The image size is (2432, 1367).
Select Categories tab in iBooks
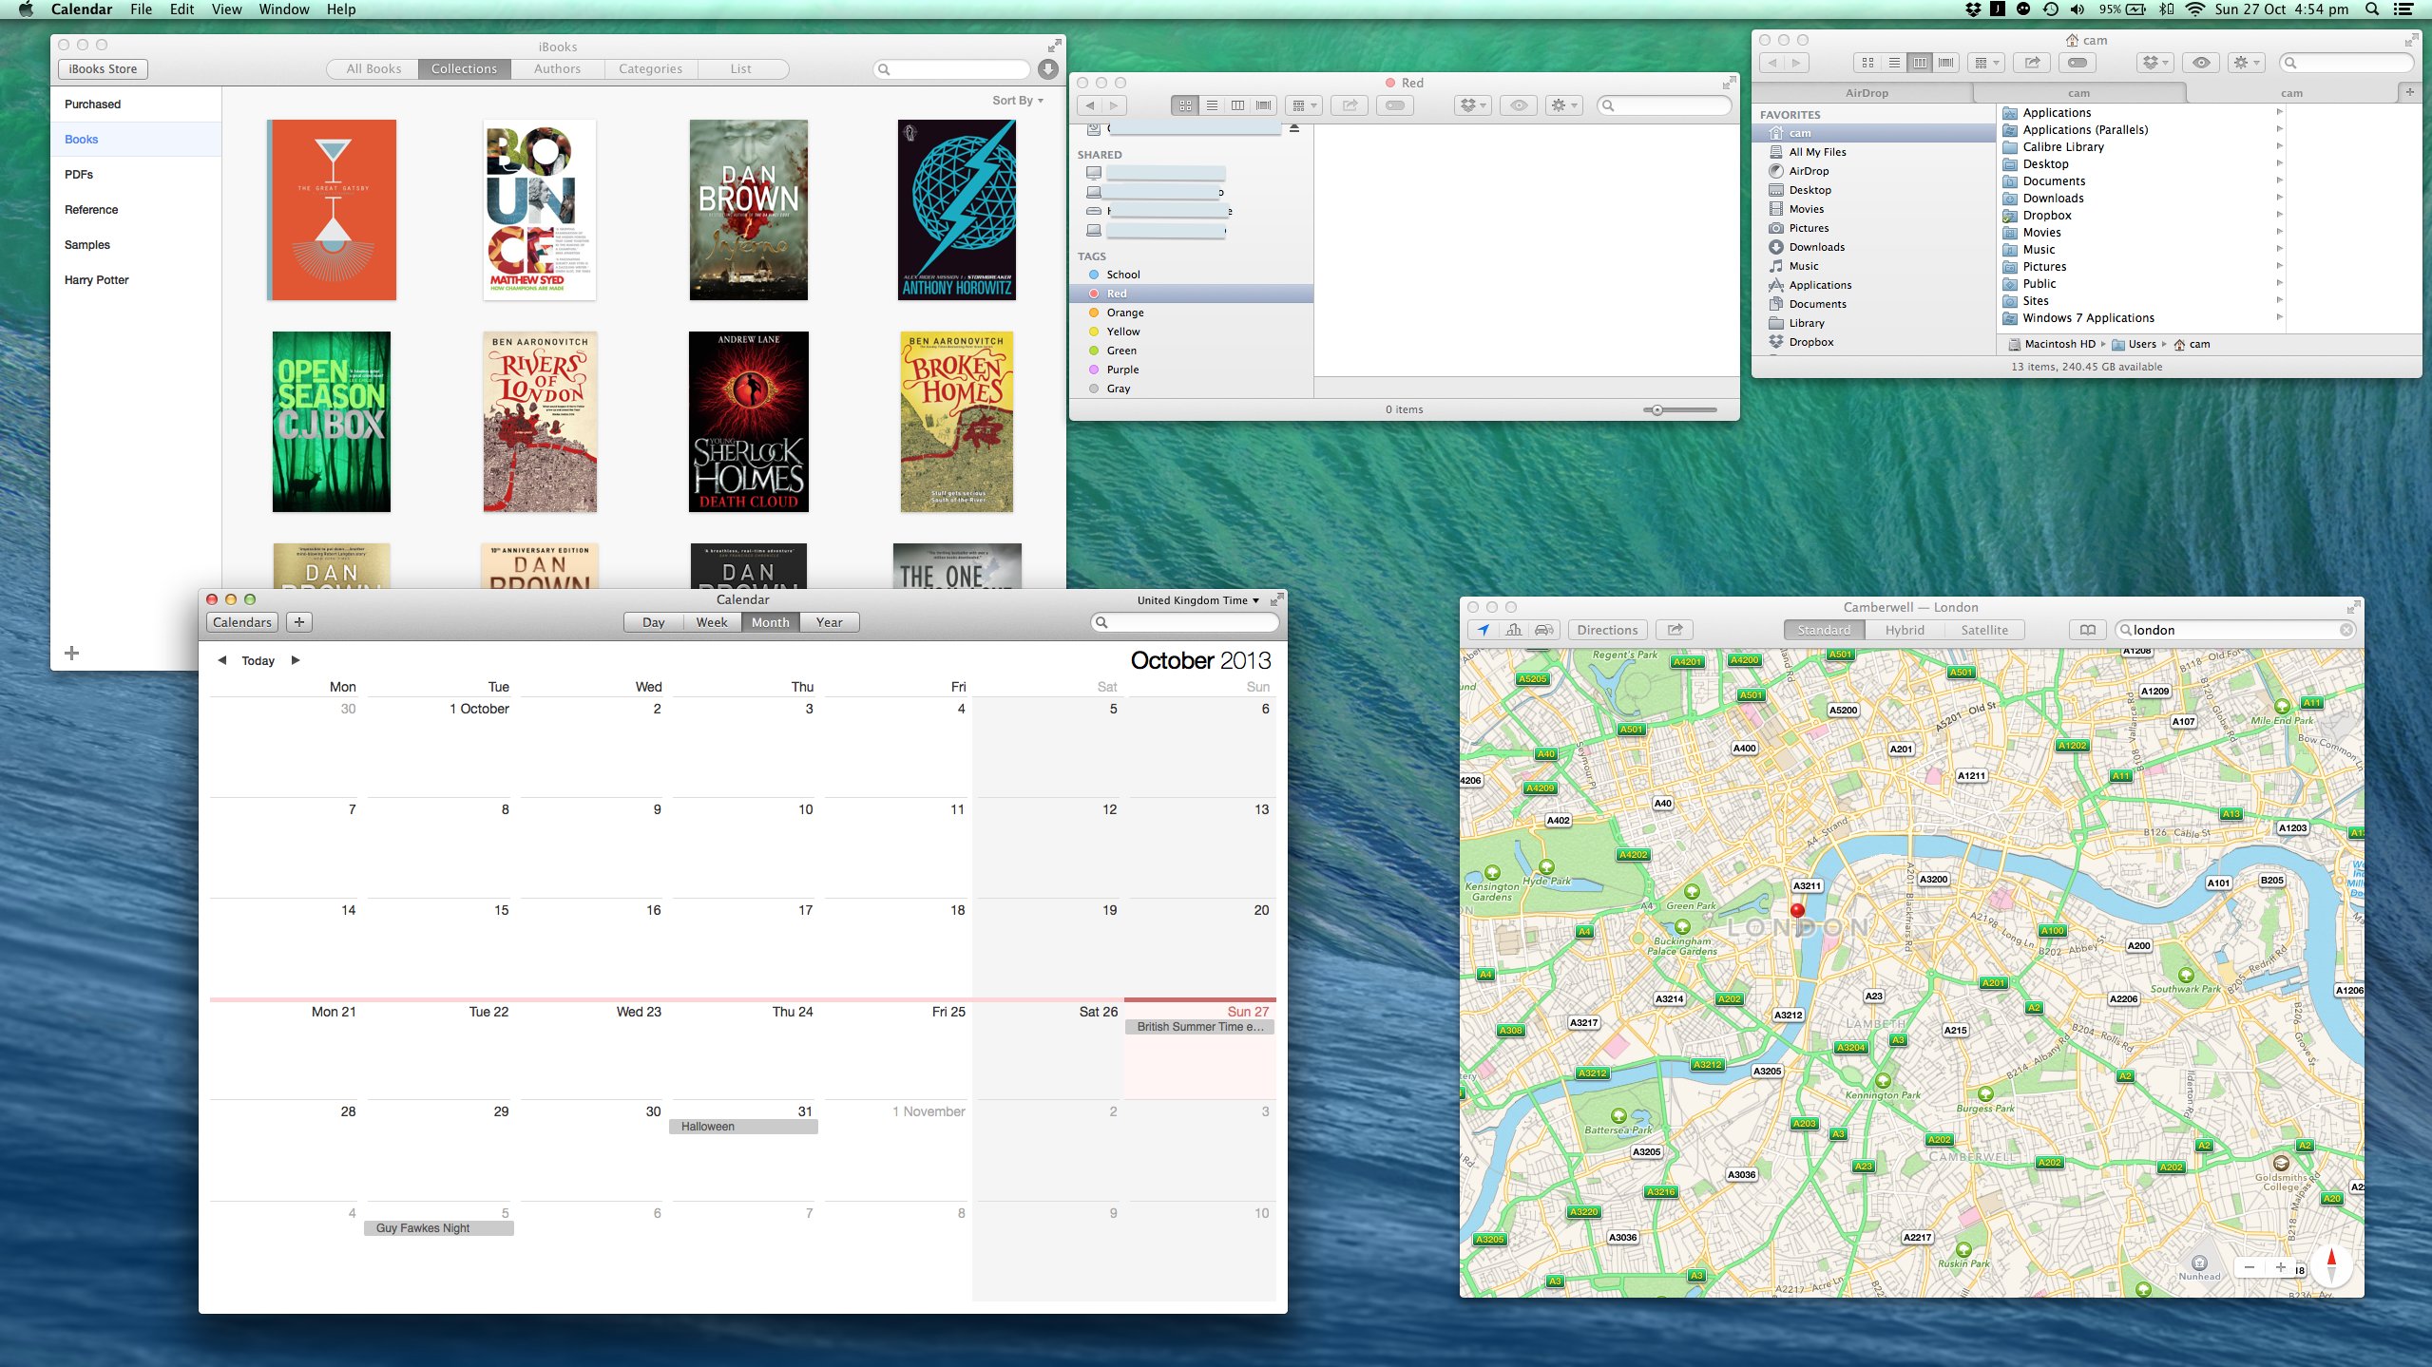(650, 68)
